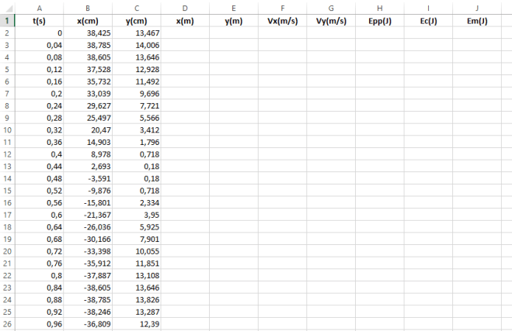Click the select-all corner of the sheet
Image resolution: width=512 pixels, height=331 pixels.
(7, 7)
